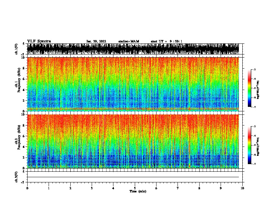Click inside the ch.2 frequency spectrogram

[133, 141]
